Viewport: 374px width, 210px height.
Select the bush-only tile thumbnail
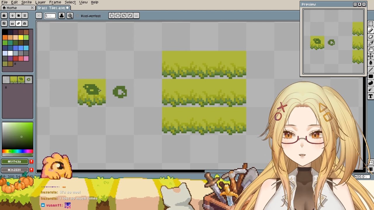point(29,80)
